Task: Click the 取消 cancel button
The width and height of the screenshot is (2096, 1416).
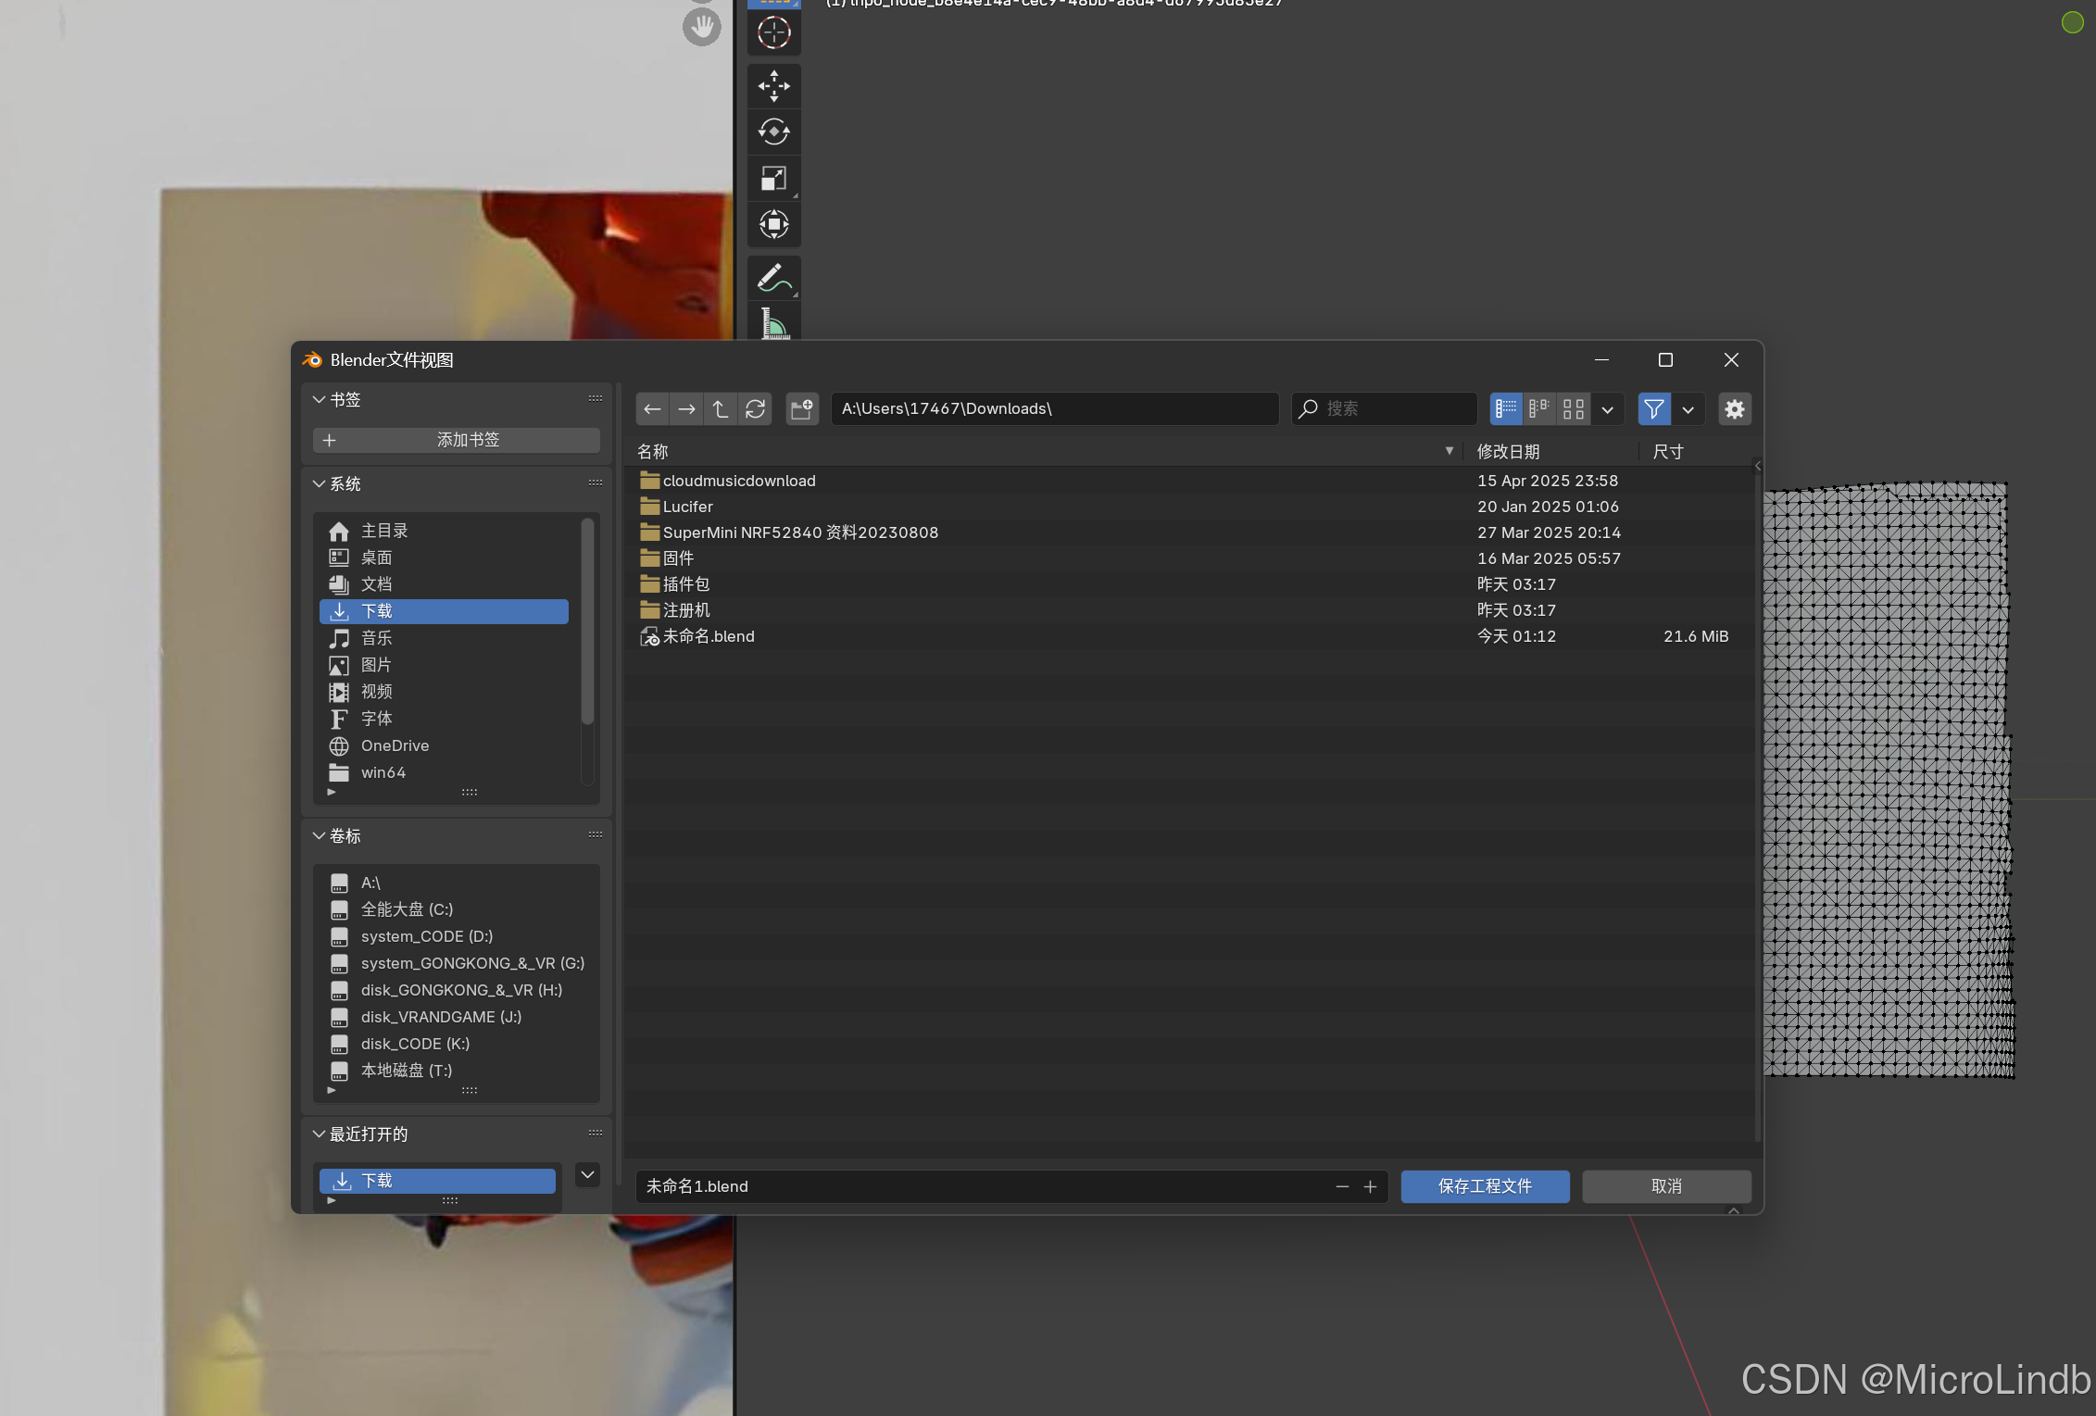Action: click(1665, 1186)
